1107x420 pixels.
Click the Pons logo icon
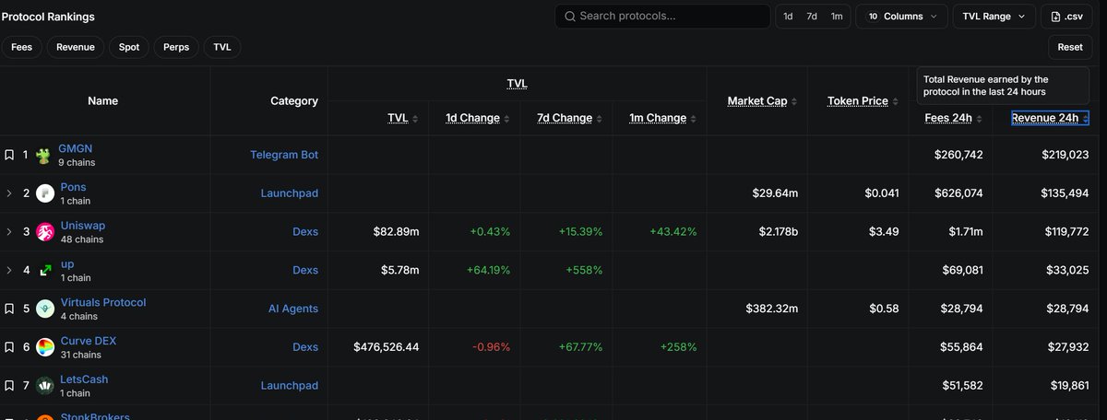44,193
